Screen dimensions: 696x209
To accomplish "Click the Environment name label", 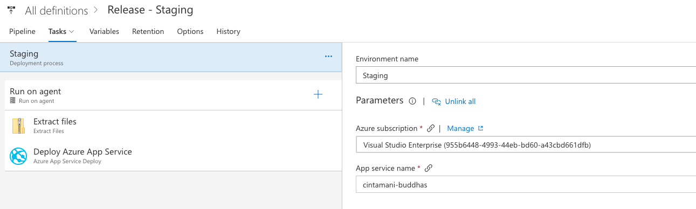I will [387, 59].
